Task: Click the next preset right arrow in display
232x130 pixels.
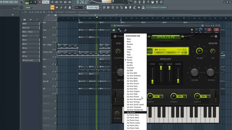Action: (x=157, y=50)
